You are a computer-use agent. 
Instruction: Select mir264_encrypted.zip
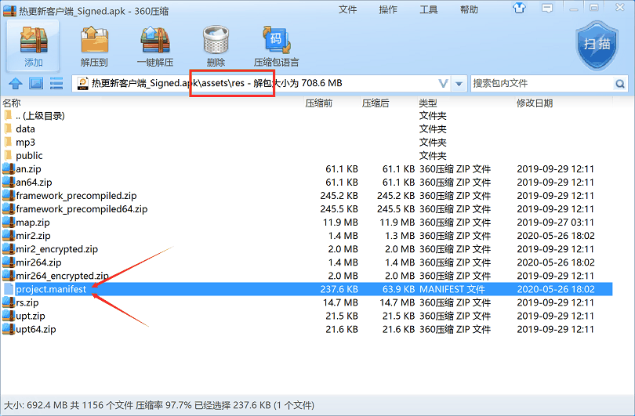(63, 276)
